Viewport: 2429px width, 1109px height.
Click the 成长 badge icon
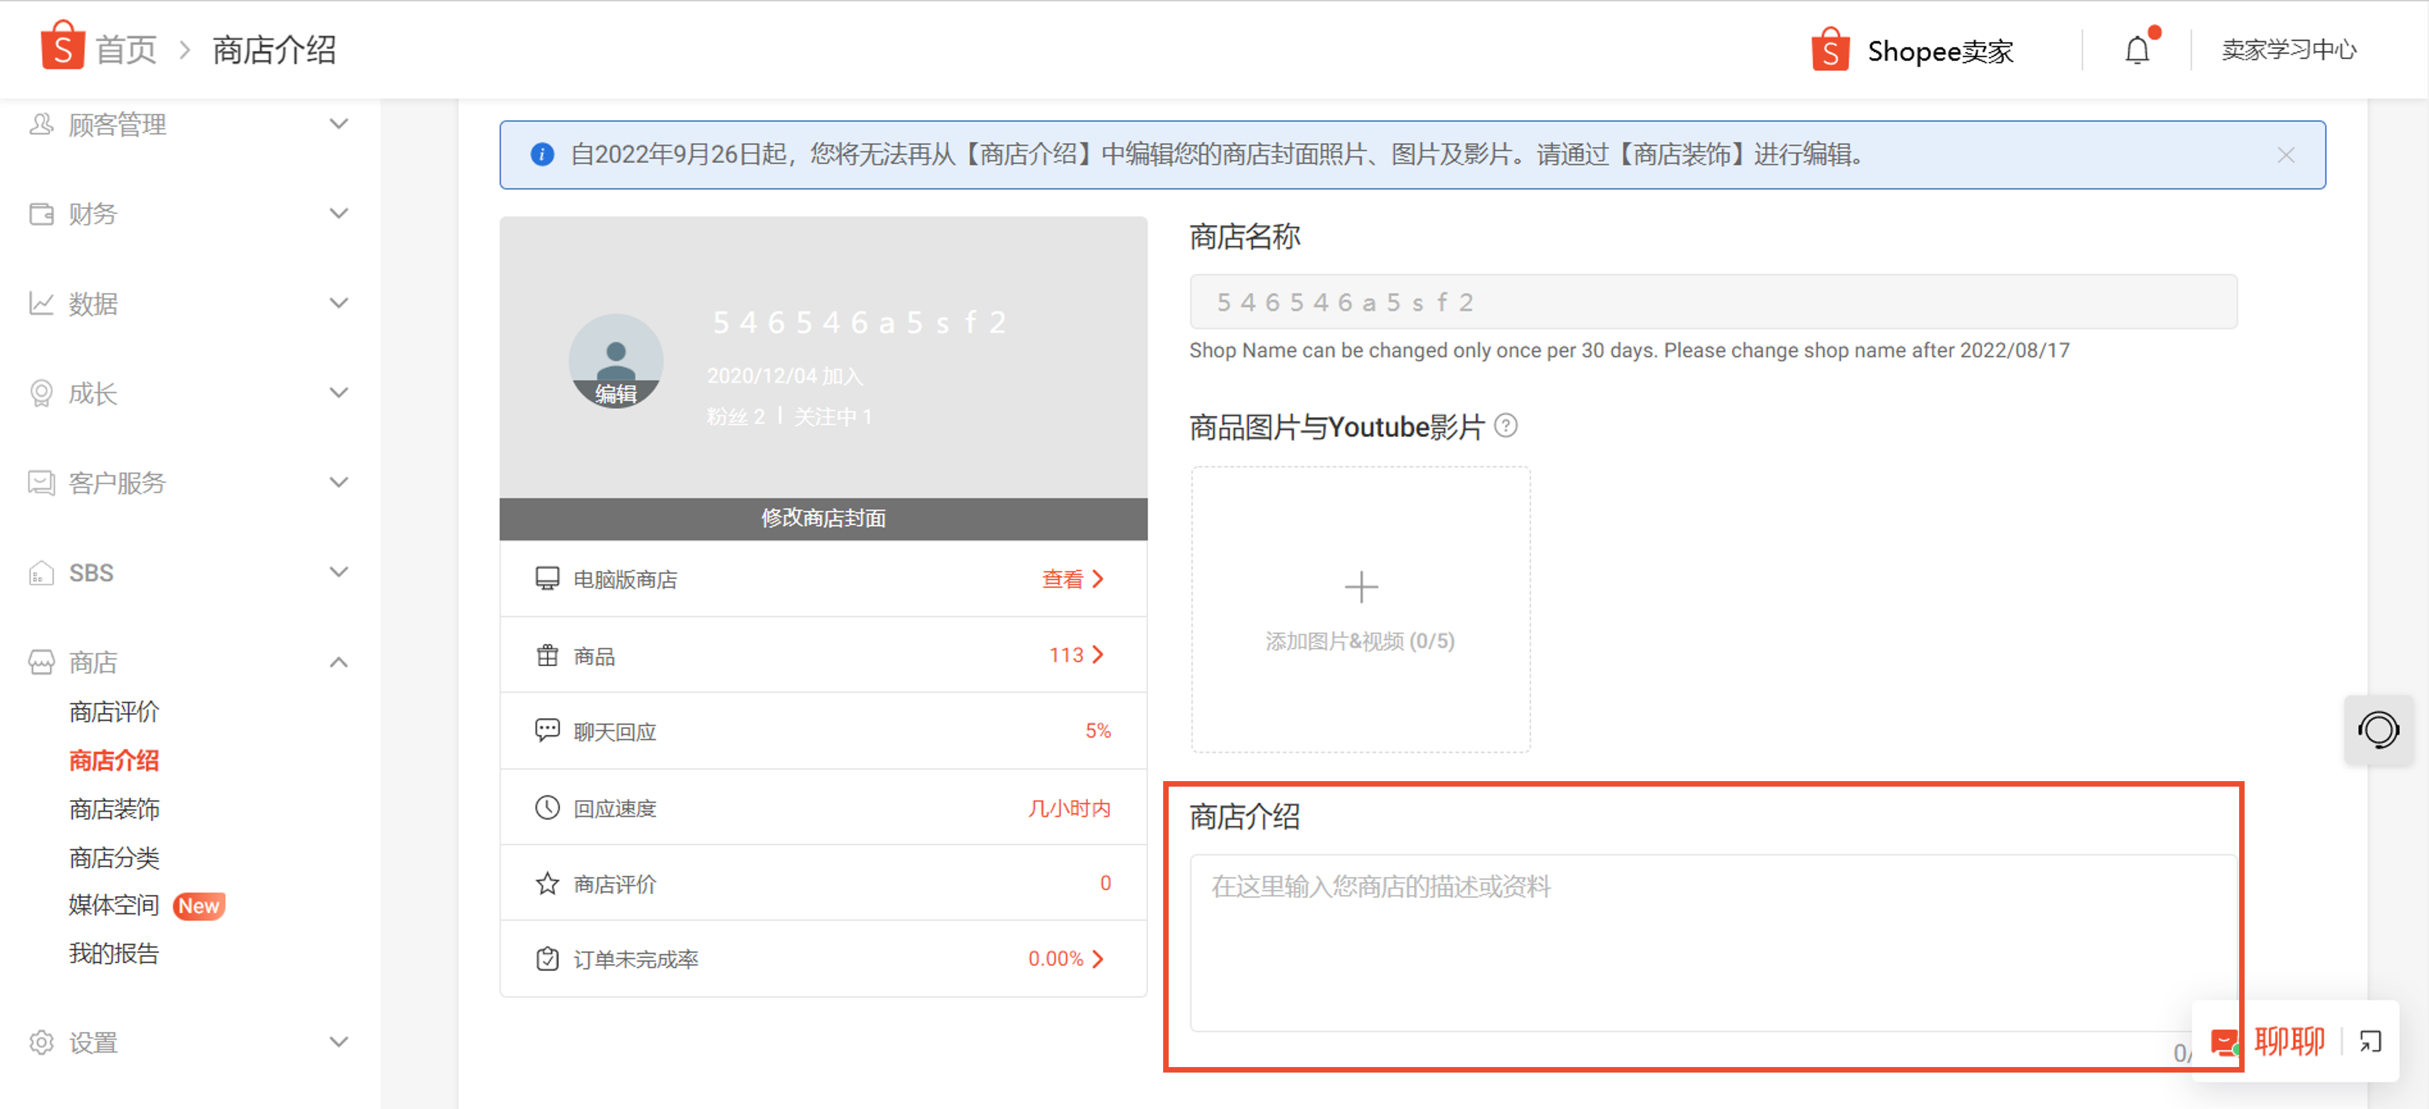tap(40, 393)
